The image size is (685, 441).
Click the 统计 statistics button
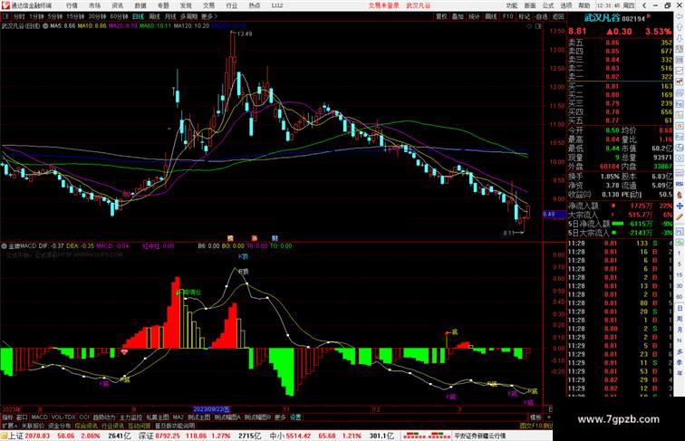[475, 16]
